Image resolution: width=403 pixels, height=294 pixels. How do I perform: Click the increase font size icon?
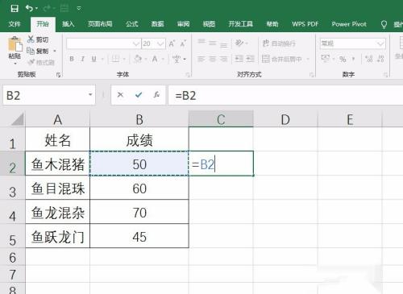coord(172,43)
